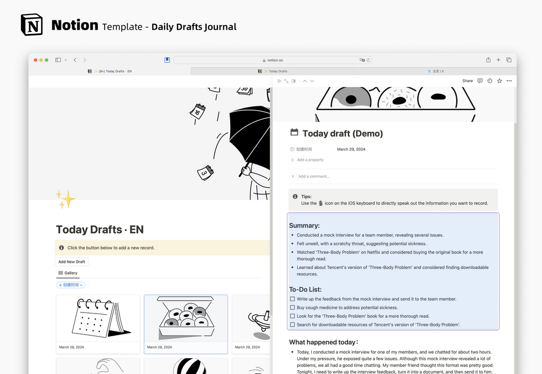This screenshot has width=542, height=374.
Task: Switch to the X home browser tab
Action: [x=436, y=71]
